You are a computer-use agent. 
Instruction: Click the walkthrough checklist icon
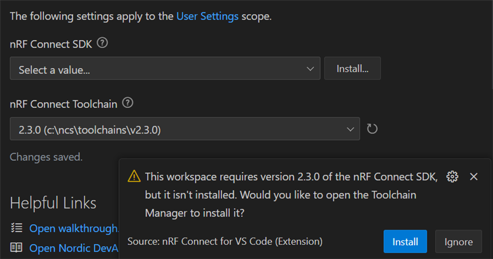pyautogui.click(x=16, y=228)
